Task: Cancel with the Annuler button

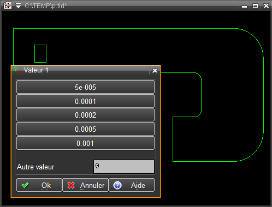Action: click(86, 185)
